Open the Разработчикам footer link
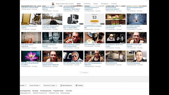The image size is (169, 95). [58, 91]
